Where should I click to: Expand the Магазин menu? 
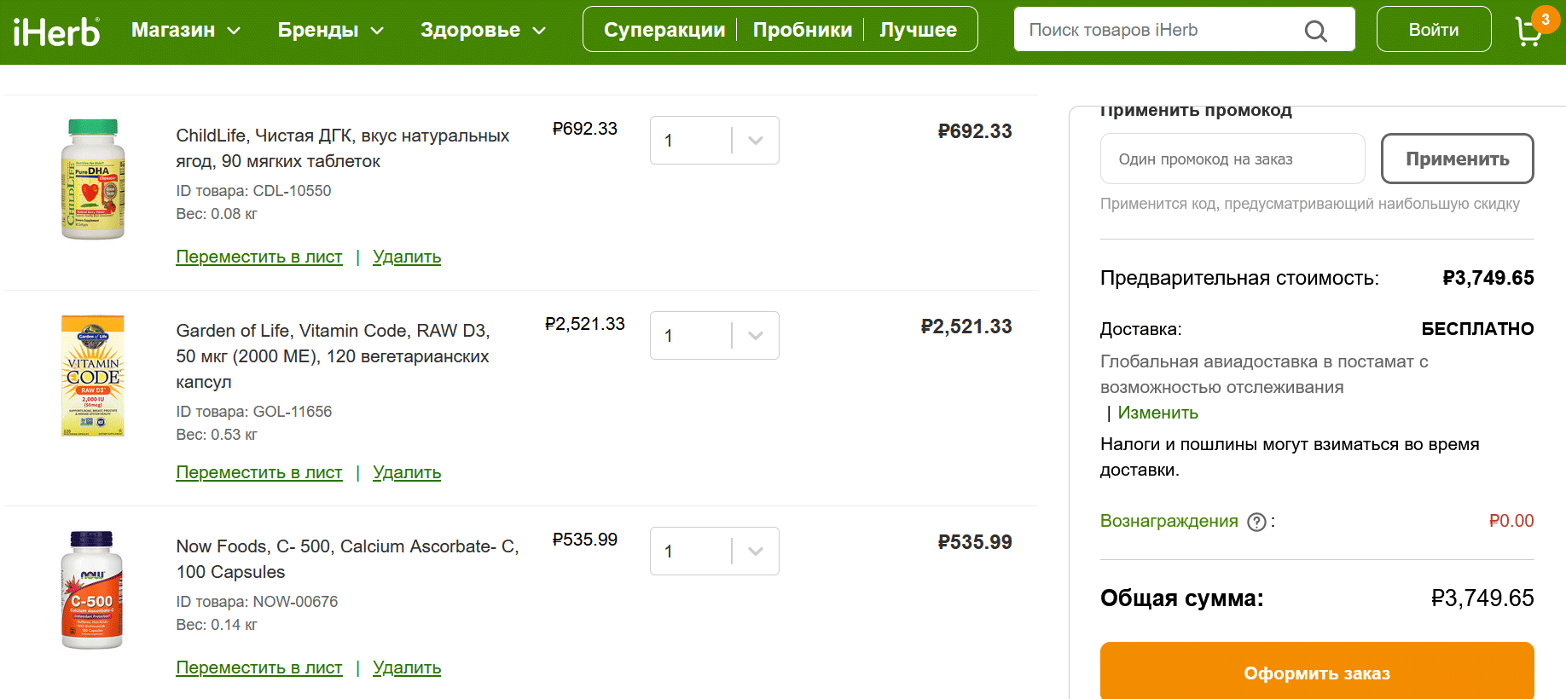click(x=185, y=30)
